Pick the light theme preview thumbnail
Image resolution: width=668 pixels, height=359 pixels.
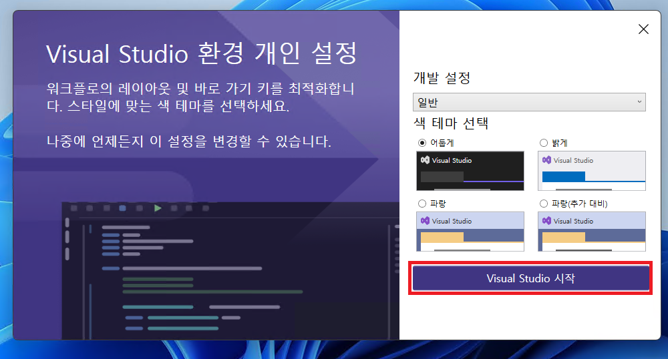click(592, 171)
